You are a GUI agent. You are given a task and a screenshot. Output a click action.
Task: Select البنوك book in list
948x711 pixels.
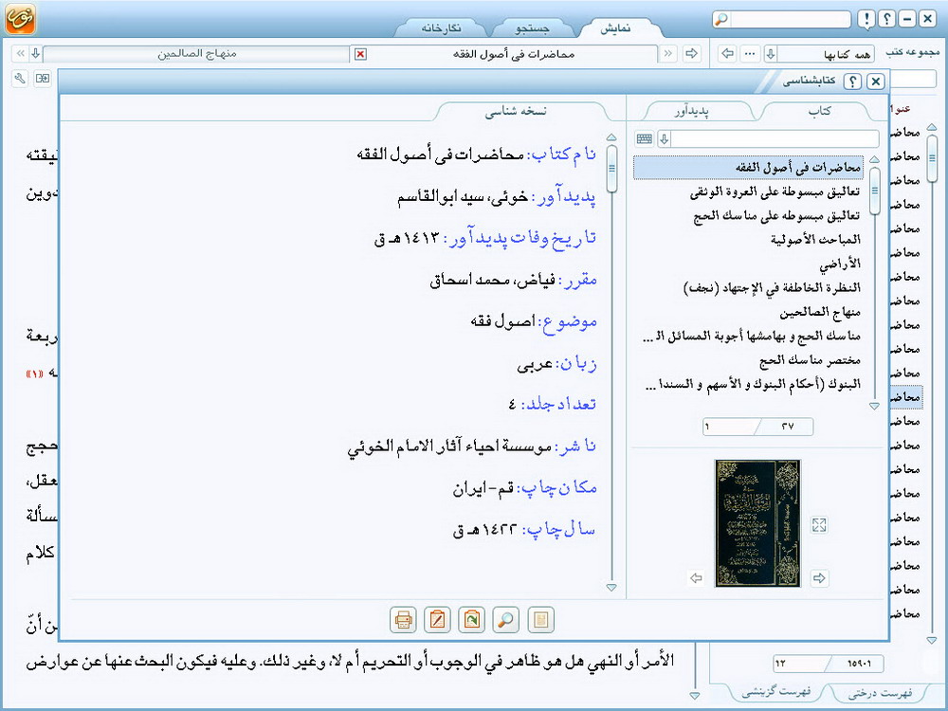(x=749, y=384)
